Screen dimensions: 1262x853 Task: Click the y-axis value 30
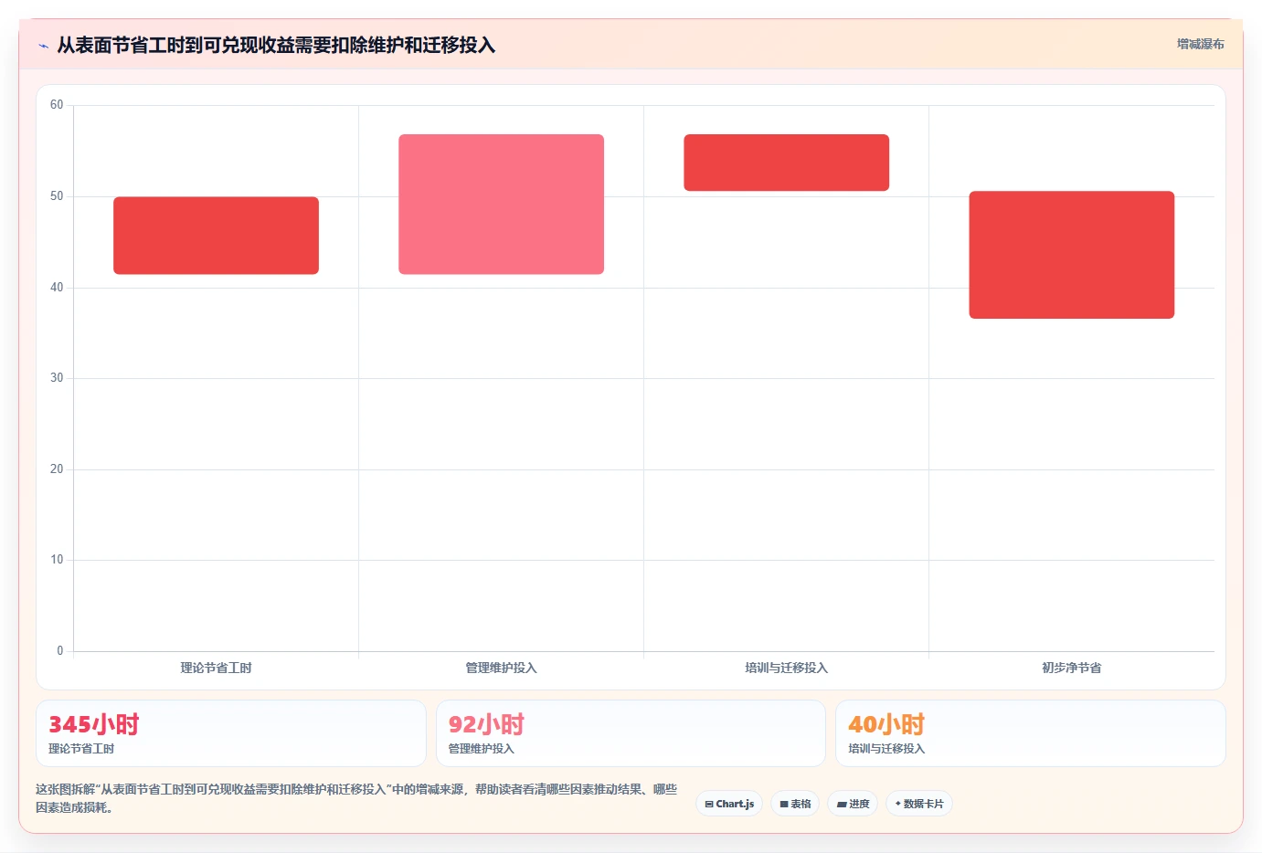coord(57,378)
